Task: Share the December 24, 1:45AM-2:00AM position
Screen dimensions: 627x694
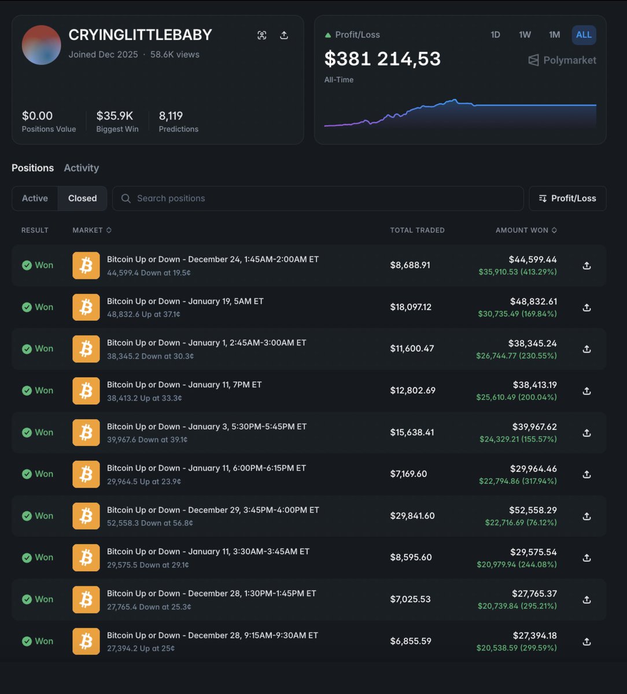Action: click(587, 265)
